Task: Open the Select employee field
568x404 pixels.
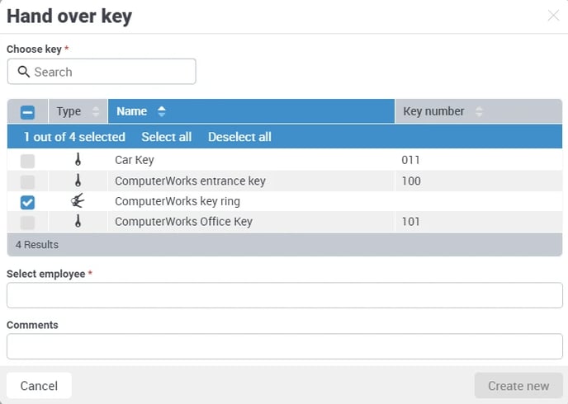Action: [284, 295]
